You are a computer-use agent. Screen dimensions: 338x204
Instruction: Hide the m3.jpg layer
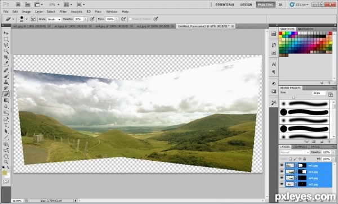[x=282, y=171]
